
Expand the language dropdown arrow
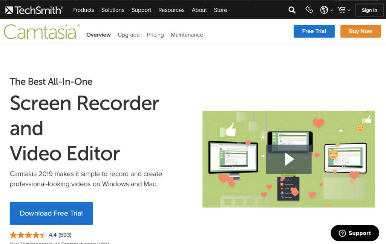pyautogui.click(x=332, y=11)
